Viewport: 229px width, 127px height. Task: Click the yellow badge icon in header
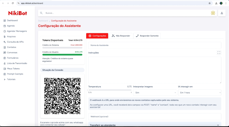[x=213, y=13]
